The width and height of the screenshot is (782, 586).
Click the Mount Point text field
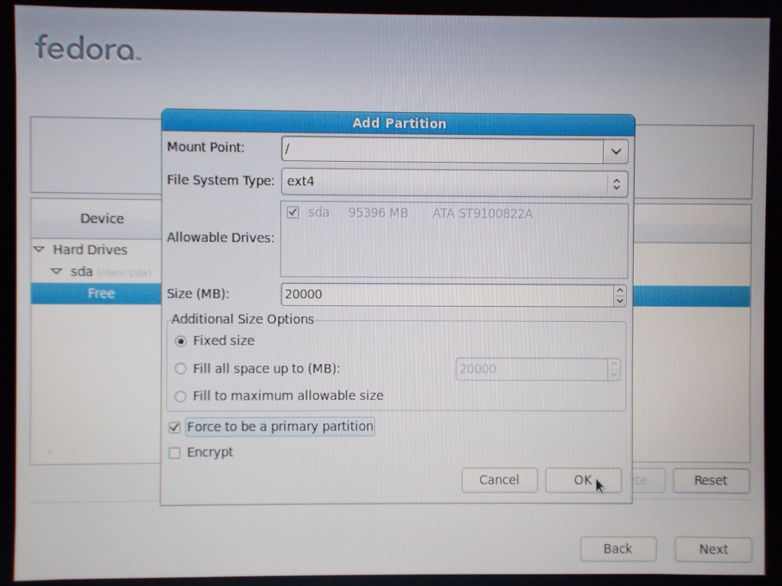pyautogui.click(x=443, y=151)
